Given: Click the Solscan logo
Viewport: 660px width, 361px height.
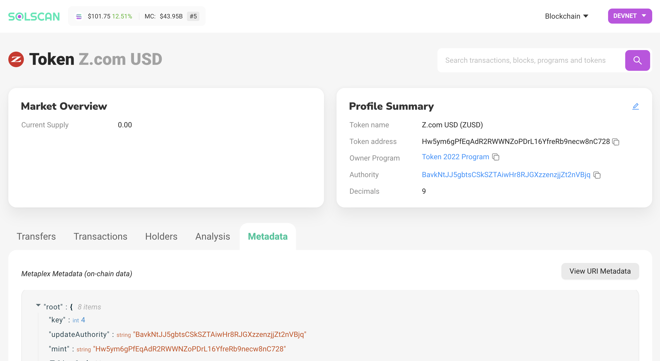Looking at the screenshot, I should (x=34, y=16).
